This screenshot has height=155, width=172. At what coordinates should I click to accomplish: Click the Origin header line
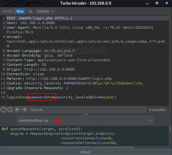[x=41, y=69]
